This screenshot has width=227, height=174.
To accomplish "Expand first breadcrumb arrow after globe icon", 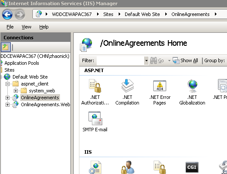I will [47, 14].
